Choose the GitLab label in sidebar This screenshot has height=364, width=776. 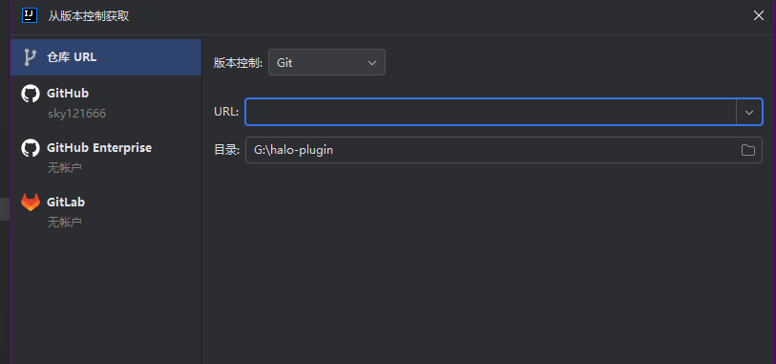pos(66,202)
